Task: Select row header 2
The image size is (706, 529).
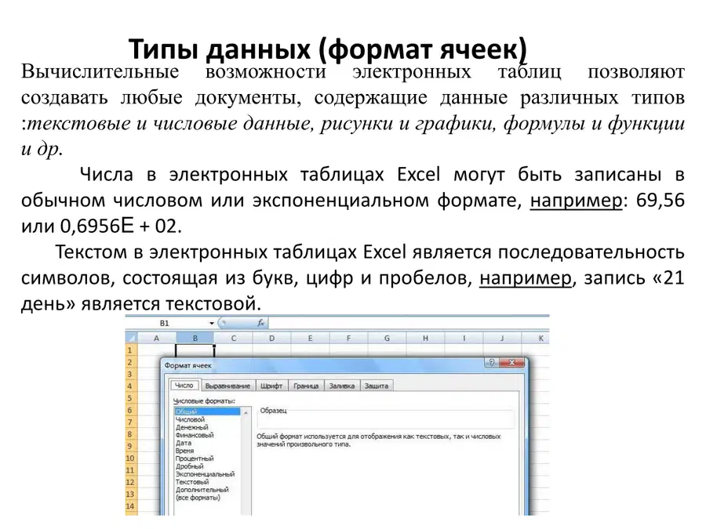Action: (130, 362)
